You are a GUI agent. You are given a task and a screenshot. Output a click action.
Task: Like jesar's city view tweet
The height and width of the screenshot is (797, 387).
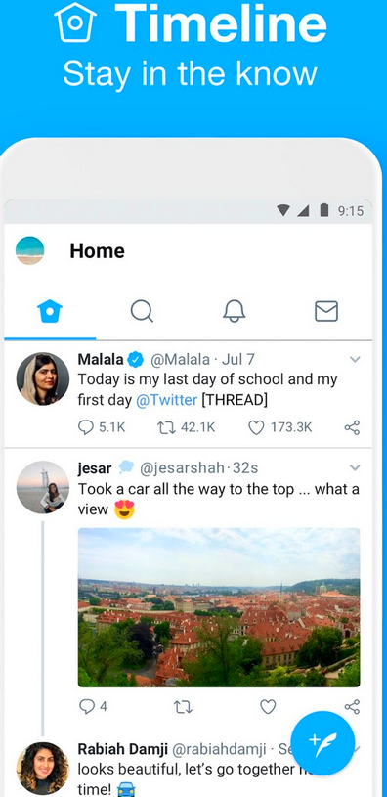(x=268, y=706)
